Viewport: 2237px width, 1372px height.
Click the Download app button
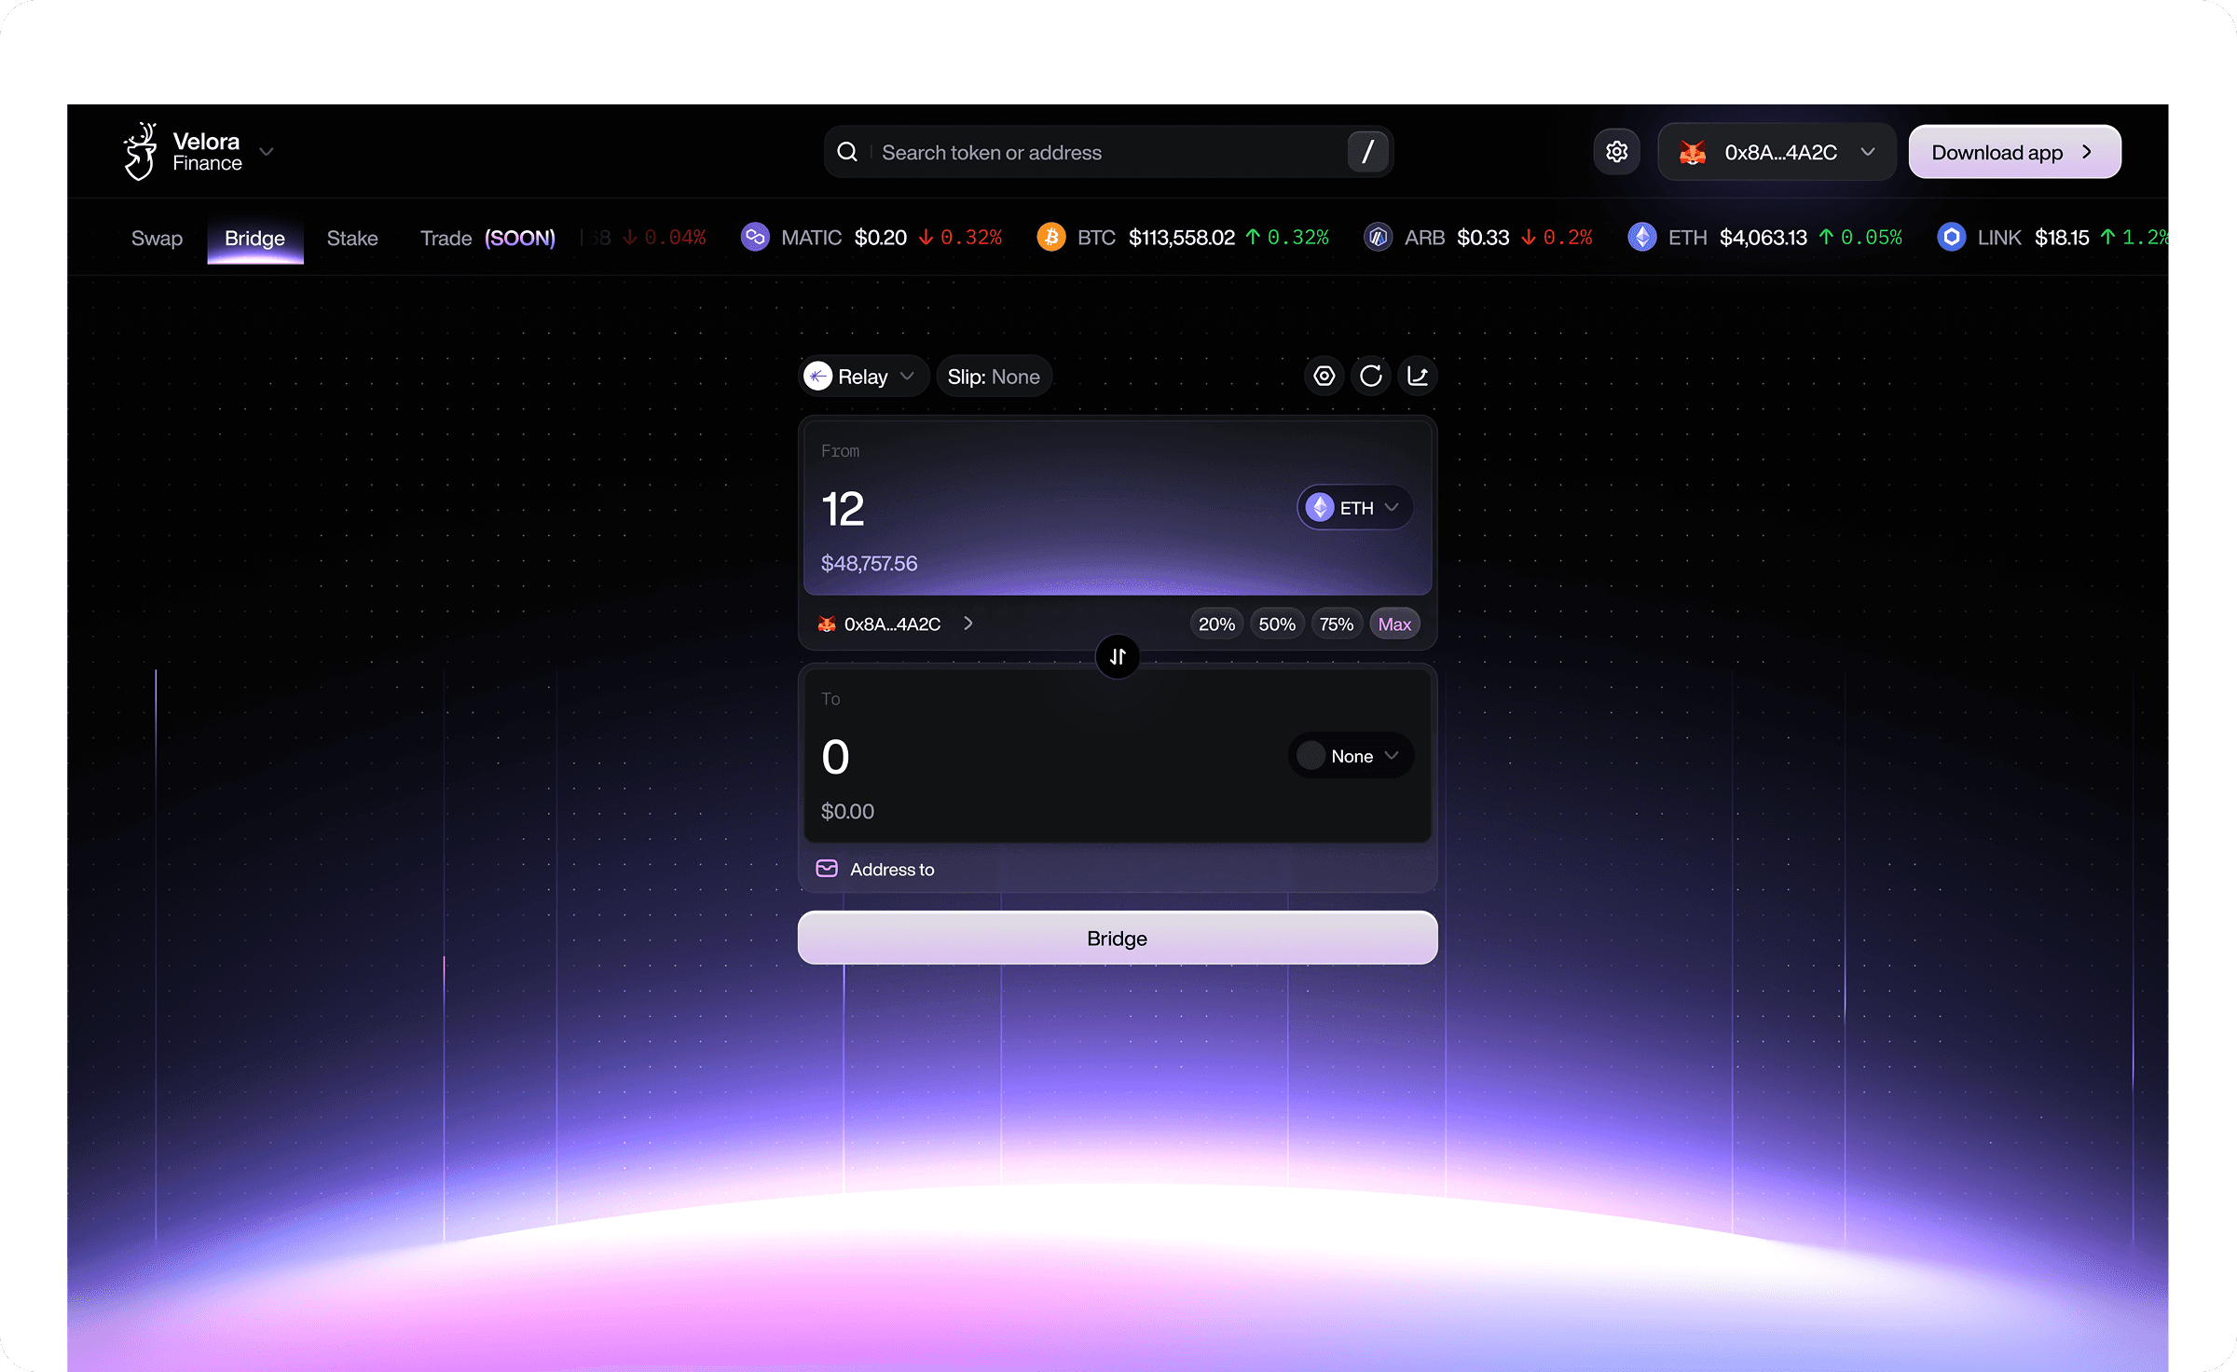coord(2013,152)
